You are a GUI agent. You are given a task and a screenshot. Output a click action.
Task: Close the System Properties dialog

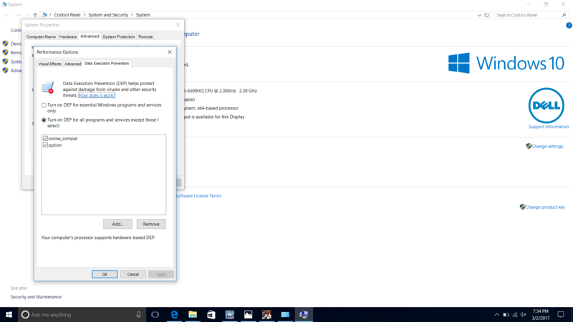click(178, 25)
